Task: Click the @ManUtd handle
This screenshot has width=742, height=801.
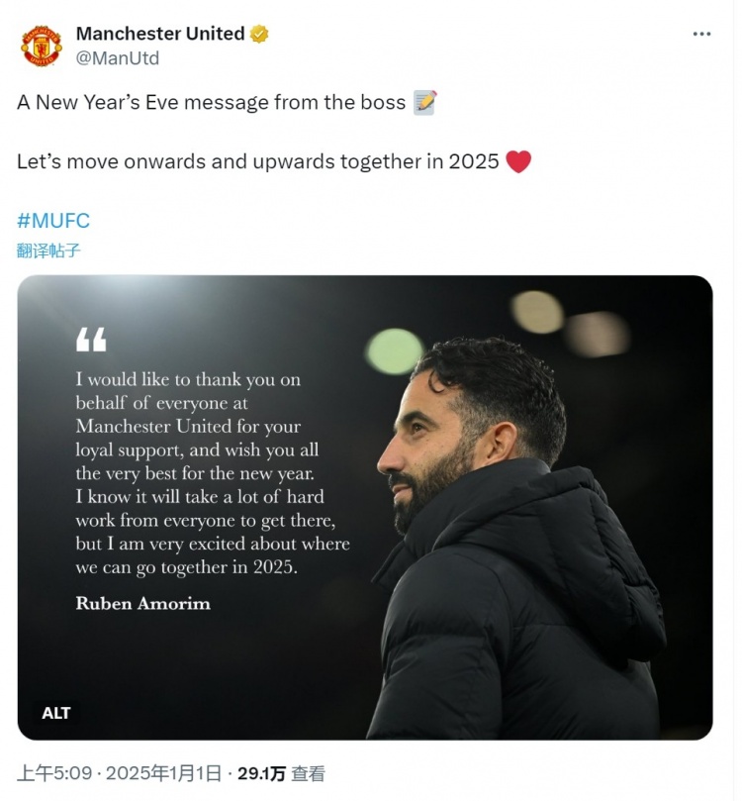Action: coord(118,57)
